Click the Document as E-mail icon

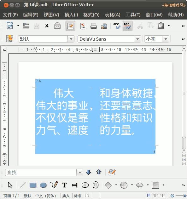pos(57,26)
